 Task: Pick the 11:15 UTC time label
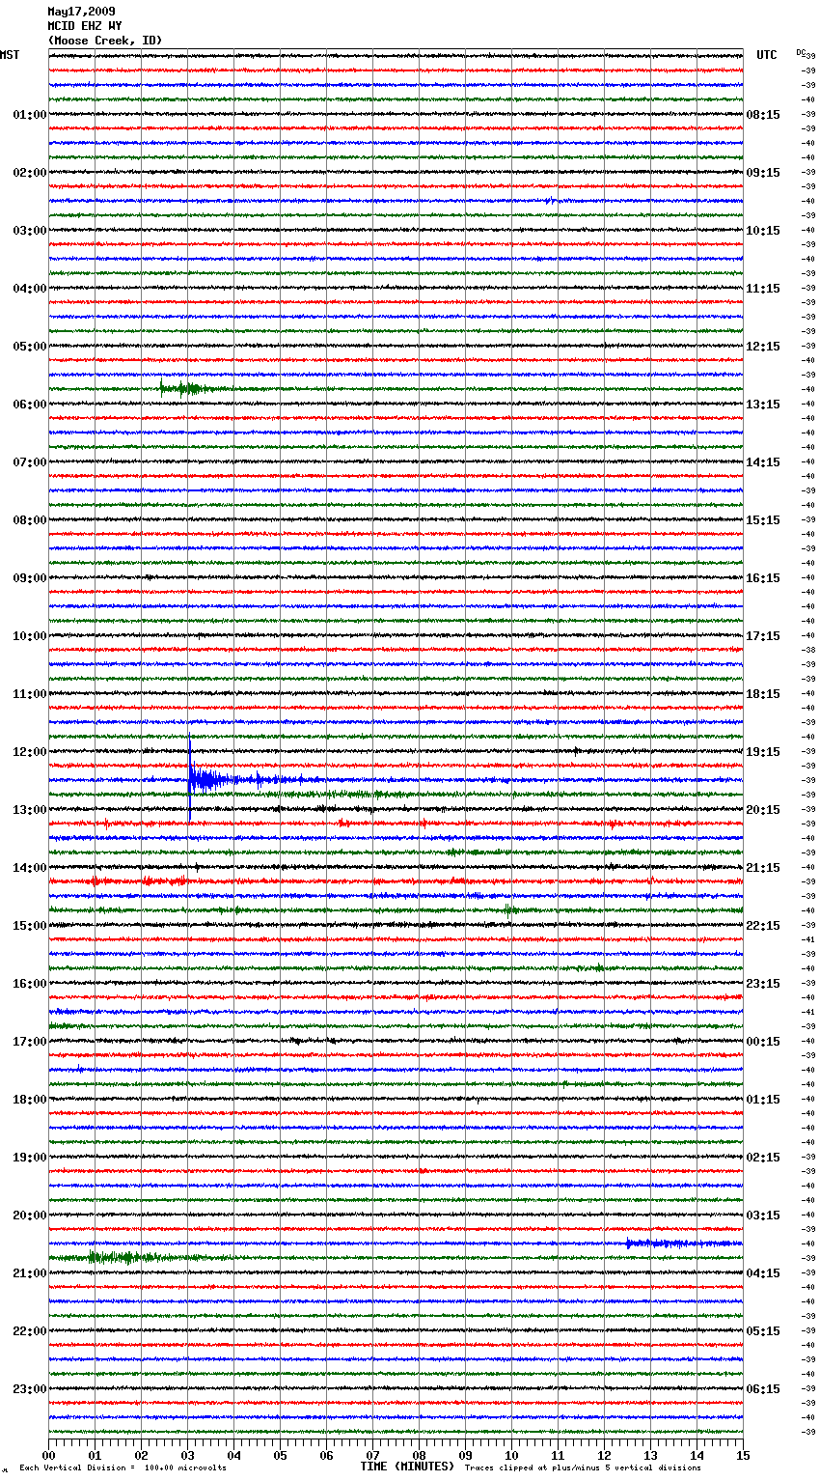coord(763,289)
